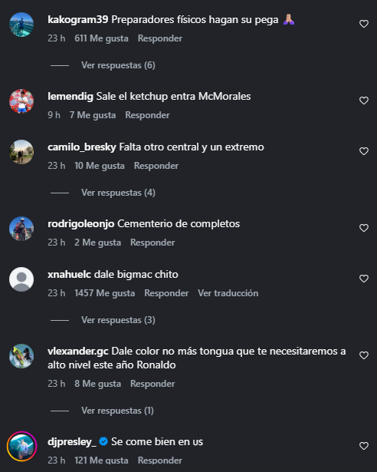The width and height of the screenshot is (377, 472).
Task: Open the xnahuelc username link
Action: pos(69,274)
